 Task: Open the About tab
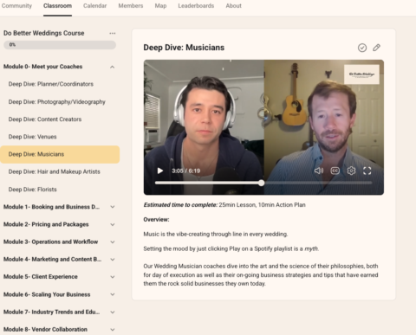tap(233, 6)
